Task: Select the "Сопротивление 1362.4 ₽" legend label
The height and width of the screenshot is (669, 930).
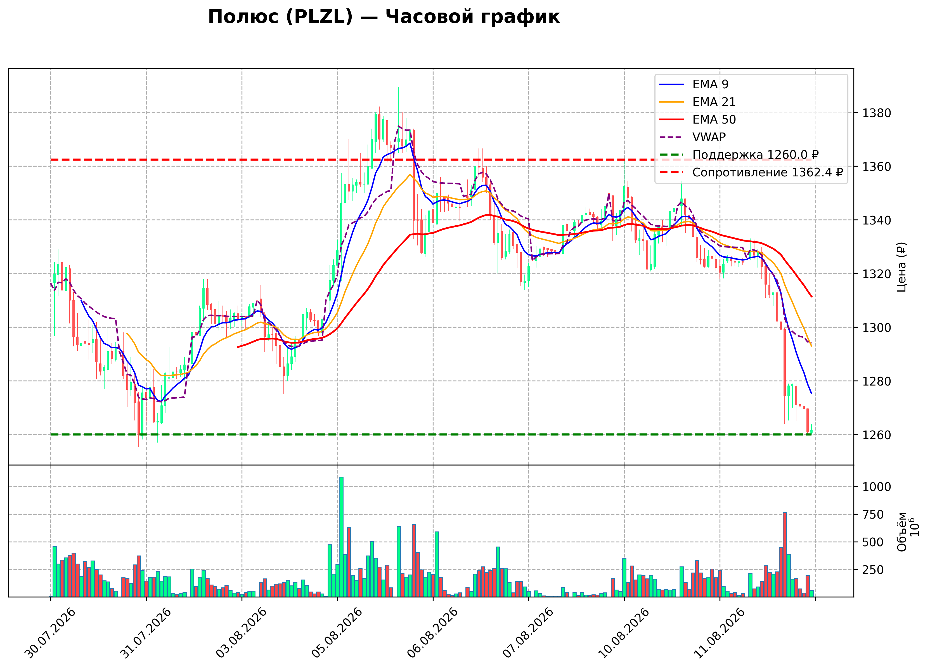Action: 768,173
